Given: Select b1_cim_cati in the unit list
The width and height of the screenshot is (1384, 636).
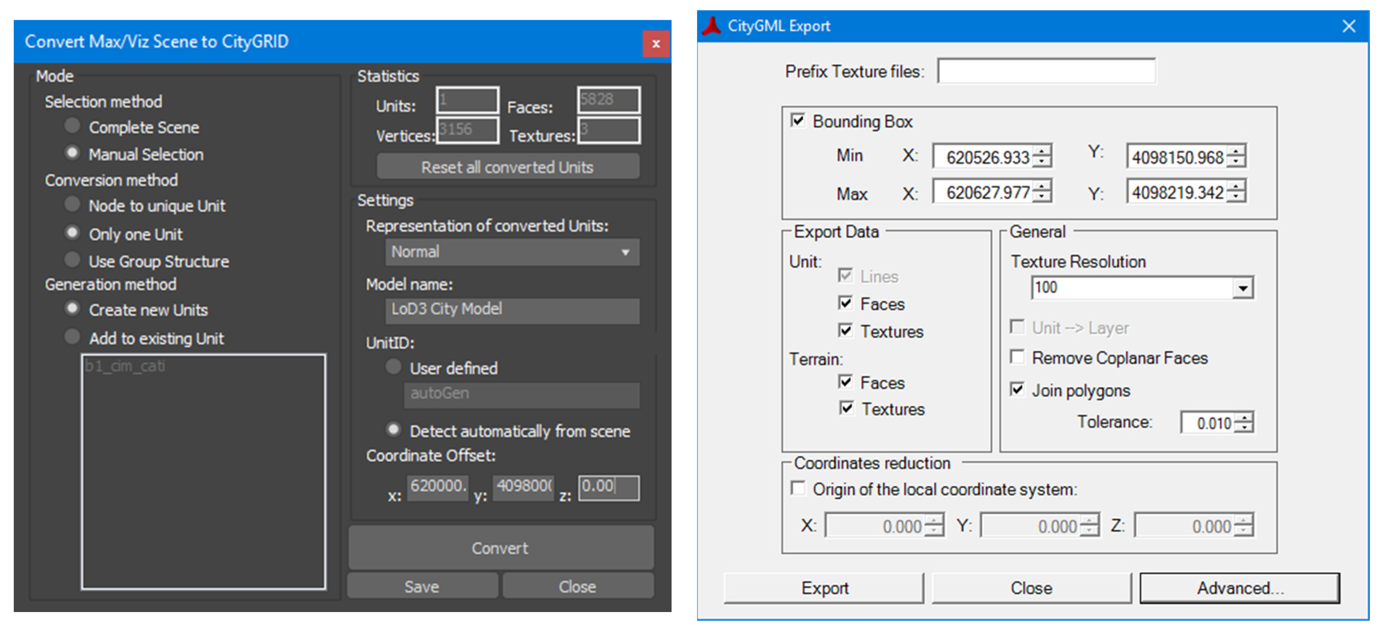Looking at the screenshot, I should 126,366.
